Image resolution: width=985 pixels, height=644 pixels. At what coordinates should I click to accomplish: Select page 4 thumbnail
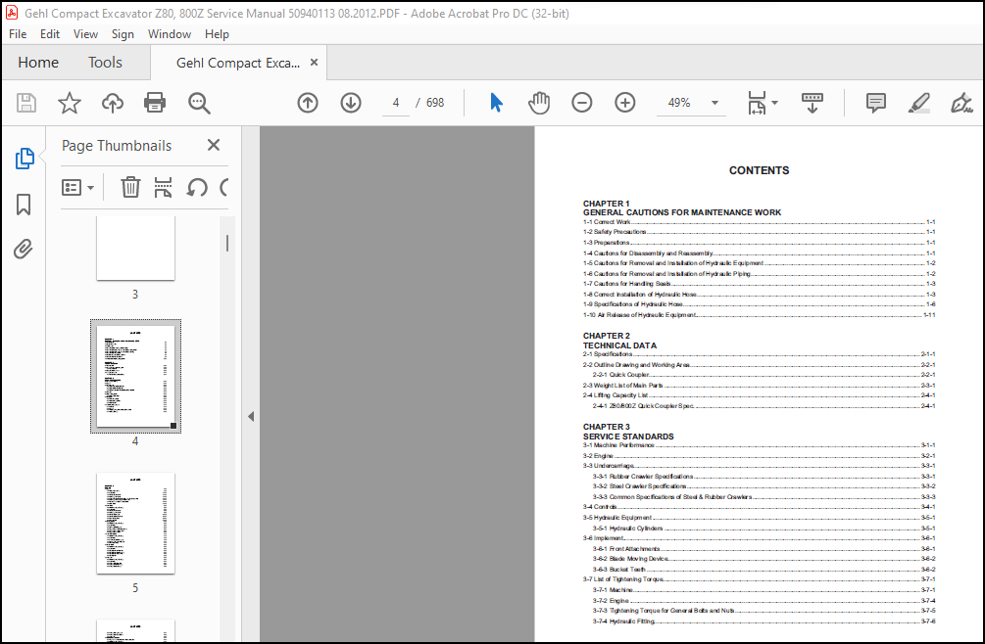pos(135,376)
